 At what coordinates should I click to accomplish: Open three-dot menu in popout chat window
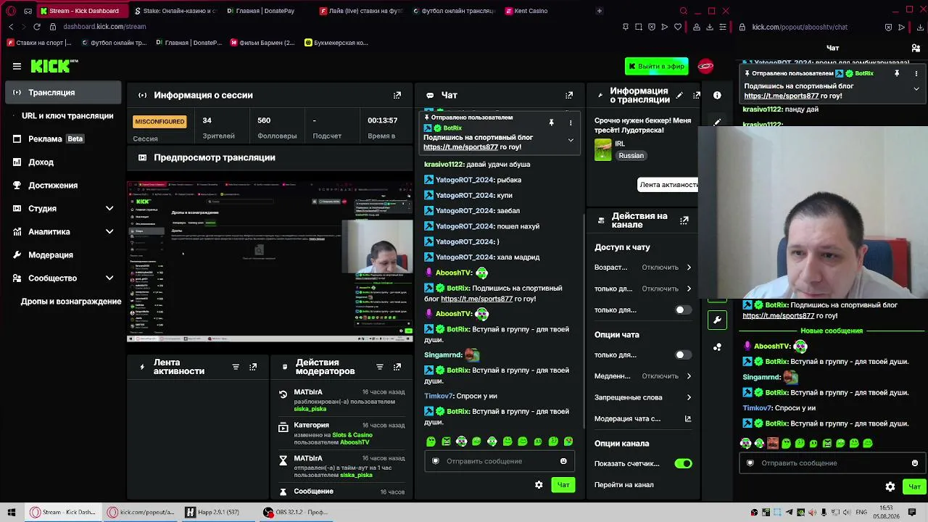click(x=916, y=73)
